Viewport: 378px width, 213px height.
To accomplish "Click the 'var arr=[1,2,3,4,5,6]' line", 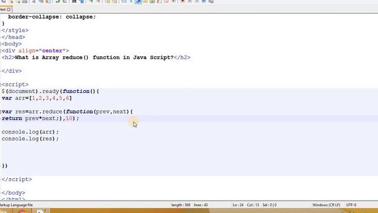I will (37, 98).
